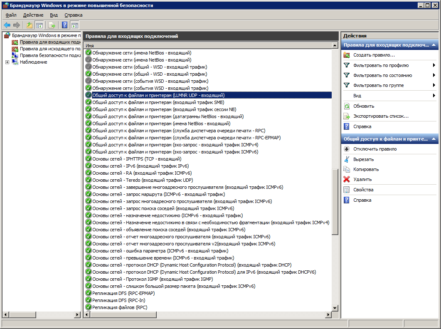Select rule 'Обнаружение сети (события WSD - входящий трафик)' with green check
Image resolution: width=441 pixels, height=329 pixels.
point(150,88)
